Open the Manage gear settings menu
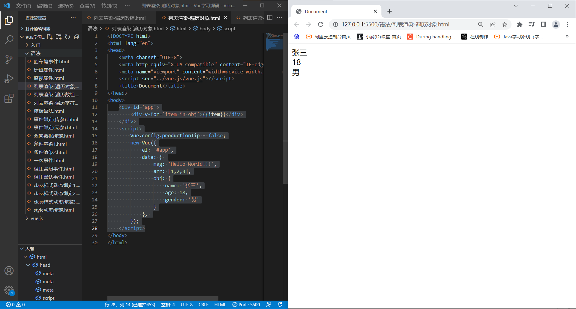This screenshot has height=309, width=576. (9, 290)
